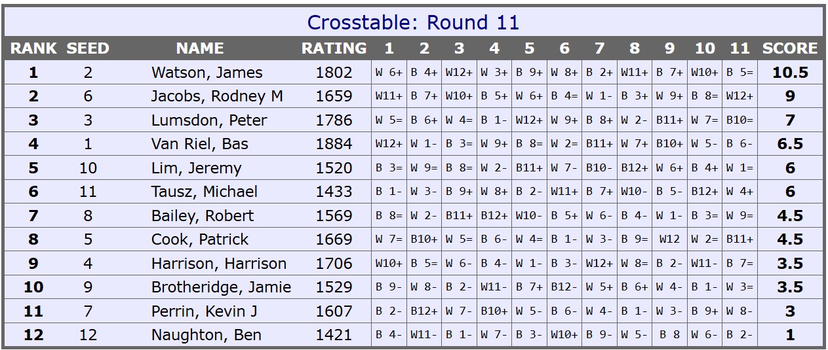The height and width of the screenshot is (350, 828).
Task: Click the RANK column header
Action: (x=33, y=48)
